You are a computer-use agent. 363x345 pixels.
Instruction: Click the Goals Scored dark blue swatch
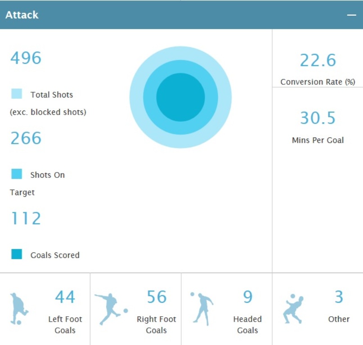[x=17, y=254]
